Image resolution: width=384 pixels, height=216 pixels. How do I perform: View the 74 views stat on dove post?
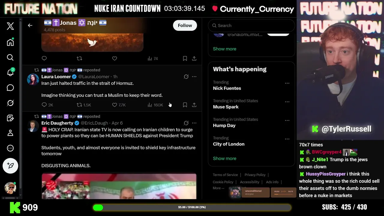coord(153,58)
